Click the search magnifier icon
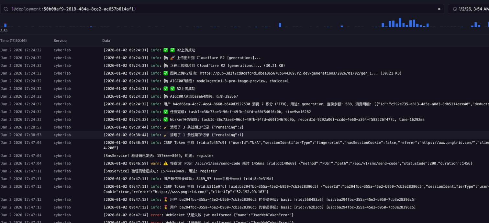 [6, 9]
